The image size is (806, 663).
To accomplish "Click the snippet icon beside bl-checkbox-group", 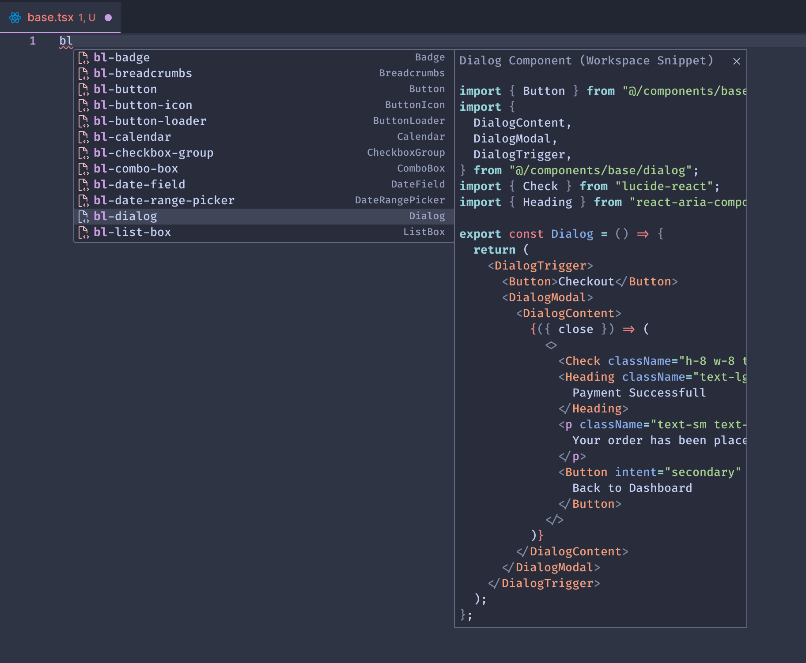I will click(x=83, y=153).
